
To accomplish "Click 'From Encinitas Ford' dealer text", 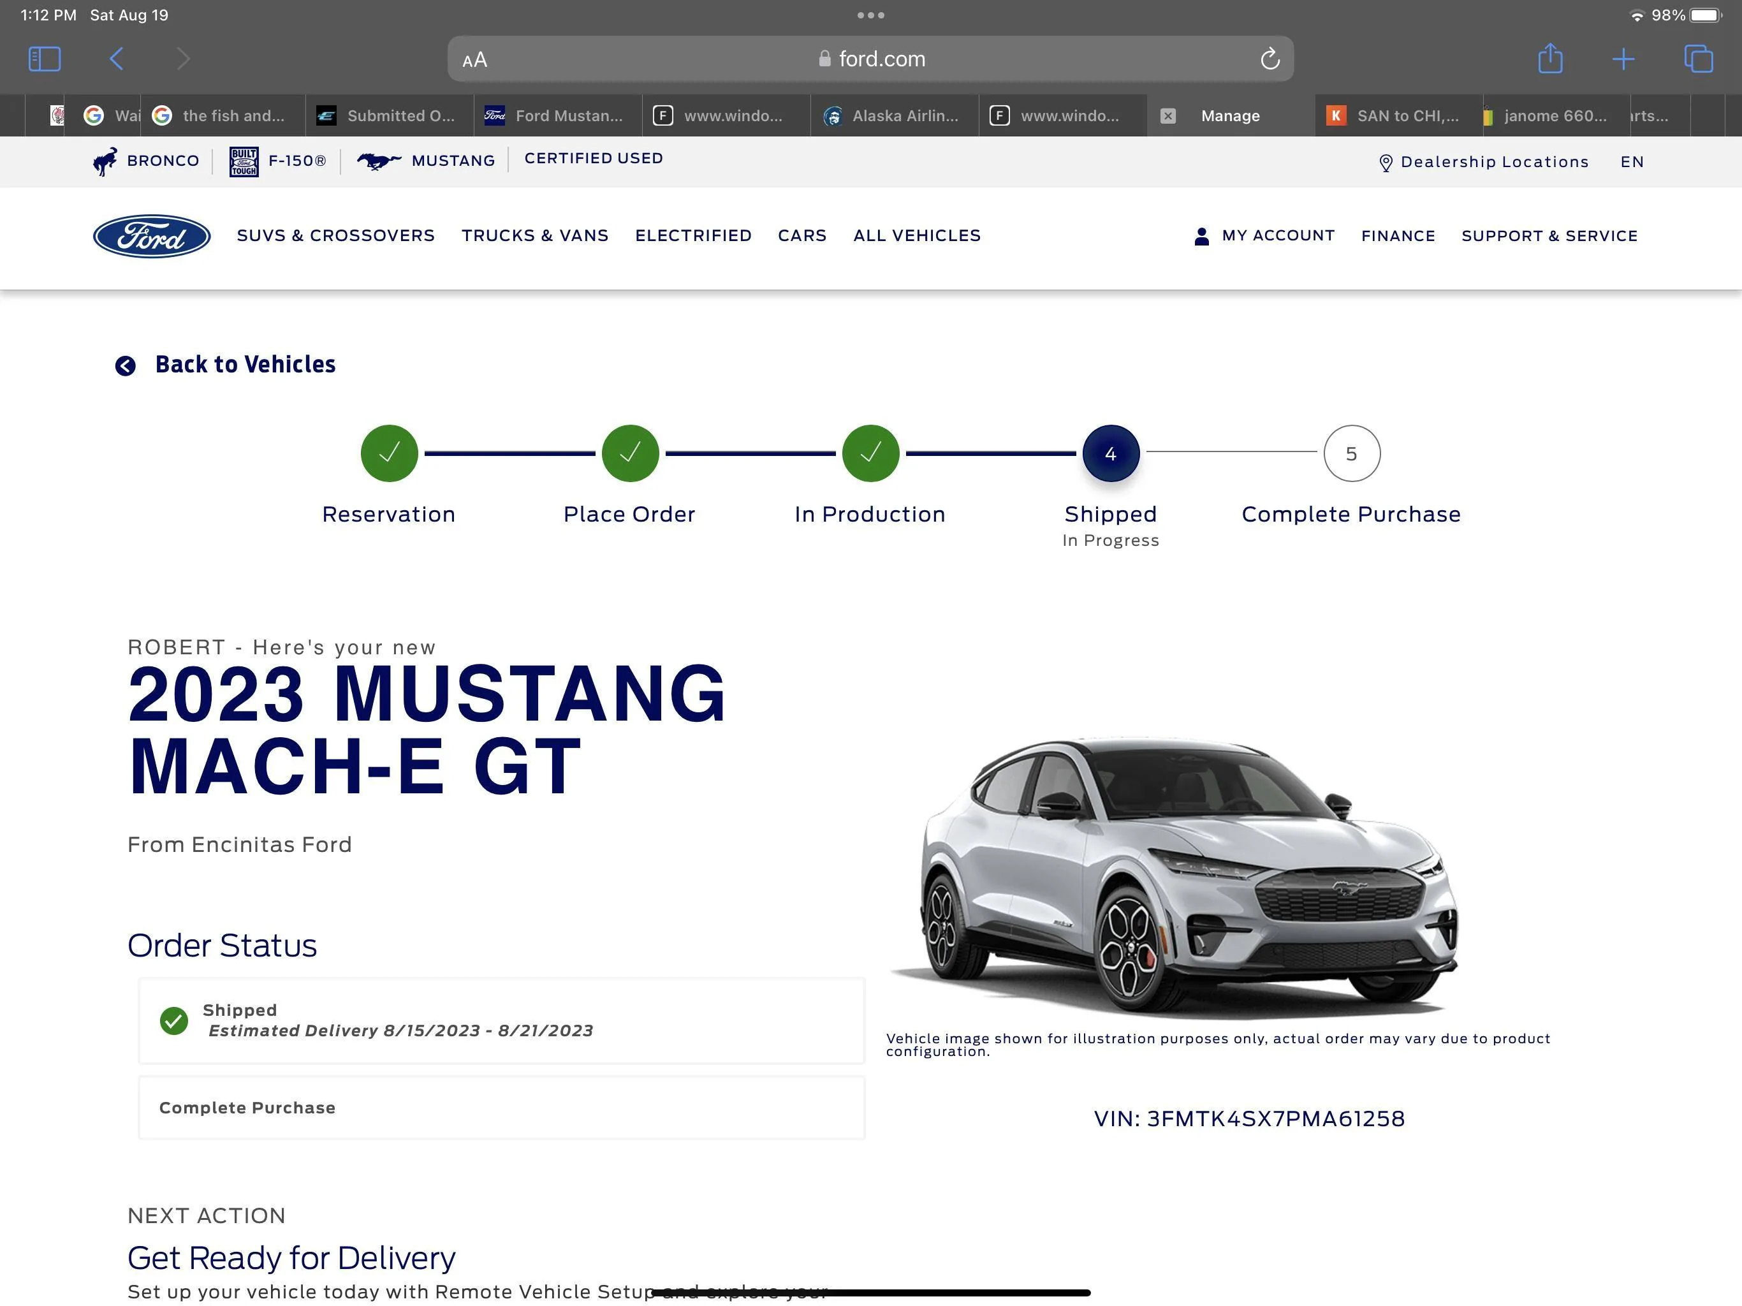I will coord(239,844).
